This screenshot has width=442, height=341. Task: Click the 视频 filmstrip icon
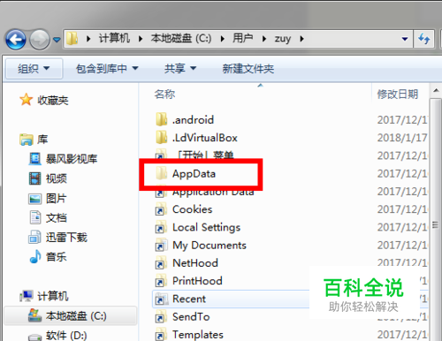click(35, 178)
